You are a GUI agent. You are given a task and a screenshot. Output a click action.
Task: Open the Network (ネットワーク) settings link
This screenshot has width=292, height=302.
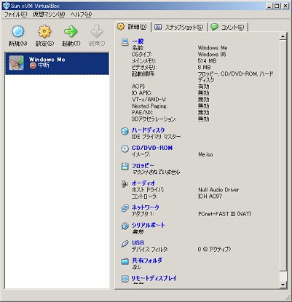(146, 207)
